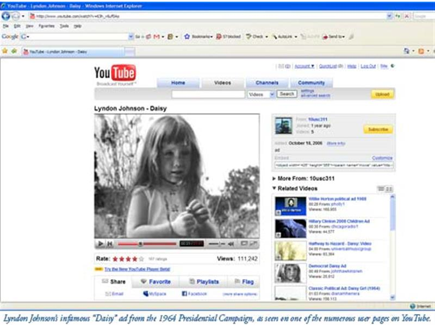Open the Help menu in the menu bar
This screenshot has height=326, width=435.
[x=78, y=26]
